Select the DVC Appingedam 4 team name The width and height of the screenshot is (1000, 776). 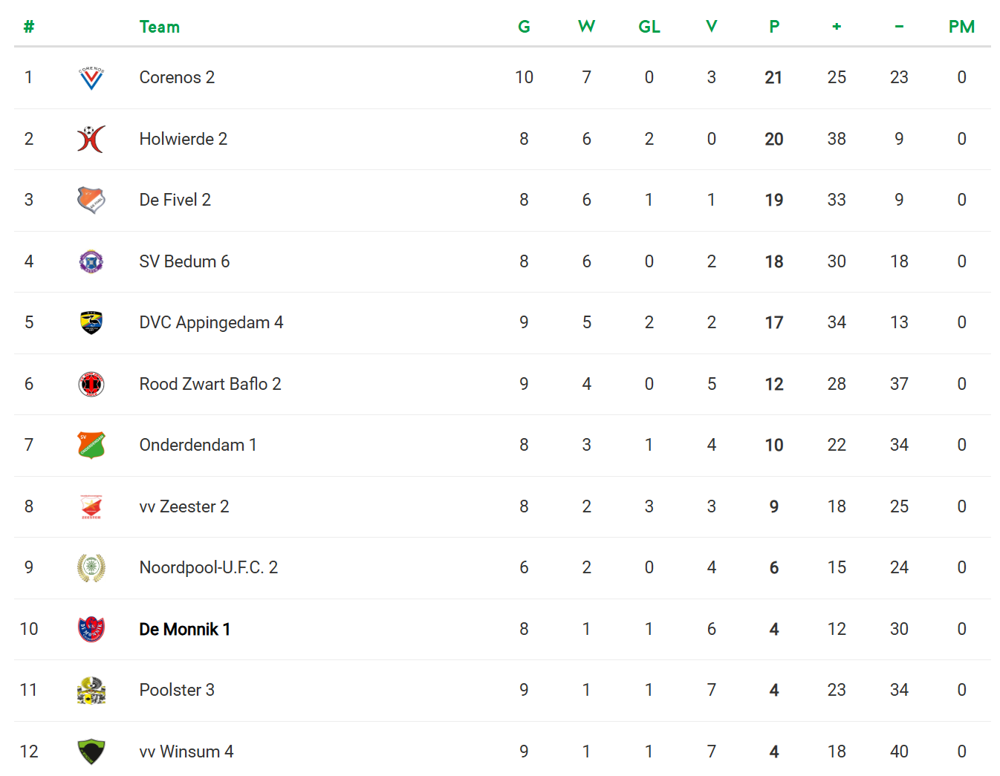click(211, 322)
